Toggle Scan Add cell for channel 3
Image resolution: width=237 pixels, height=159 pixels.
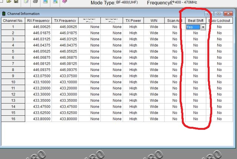tap(174, 39)
